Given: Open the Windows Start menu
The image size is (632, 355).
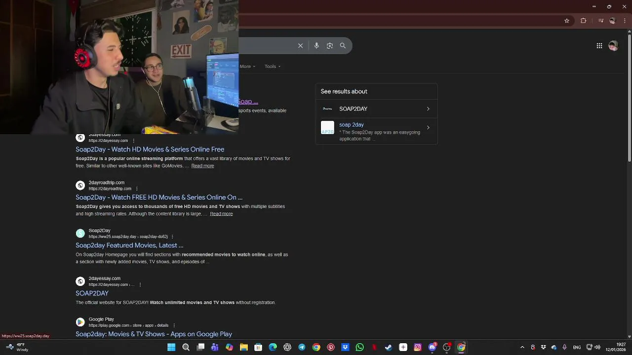Looking at the screenshot, I should pos(171,347).
